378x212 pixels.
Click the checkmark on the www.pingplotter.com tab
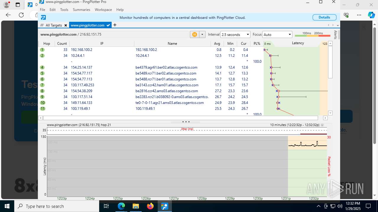click(108, 25)
